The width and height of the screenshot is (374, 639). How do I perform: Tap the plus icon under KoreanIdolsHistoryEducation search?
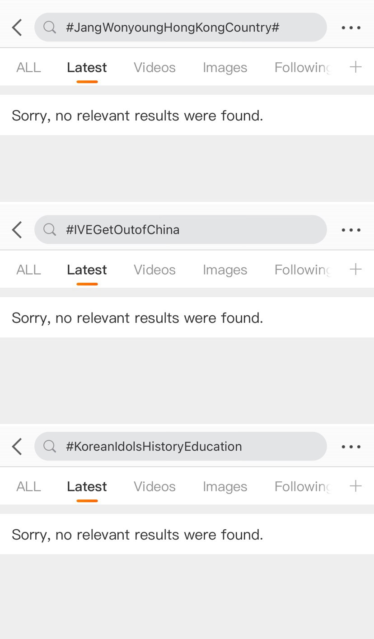click(x=356, y=486)
